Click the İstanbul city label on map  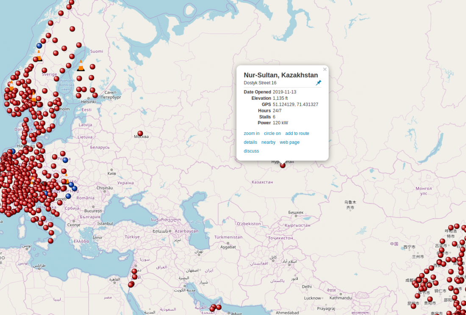105,223
